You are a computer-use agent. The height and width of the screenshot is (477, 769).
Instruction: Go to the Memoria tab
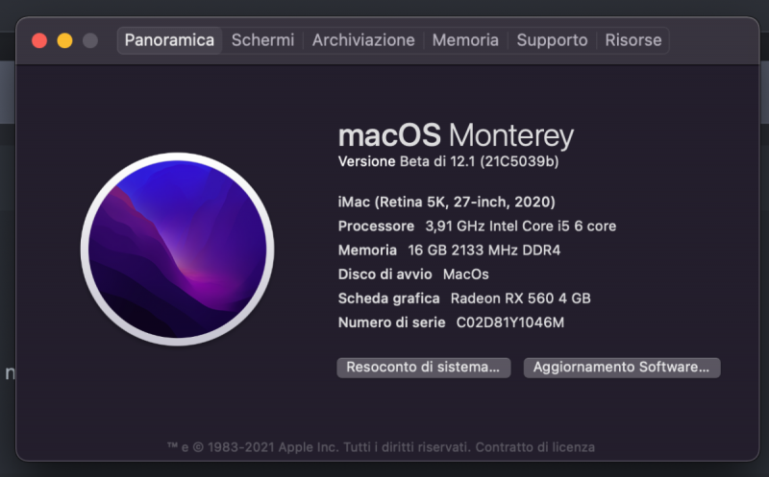point(465,40)
